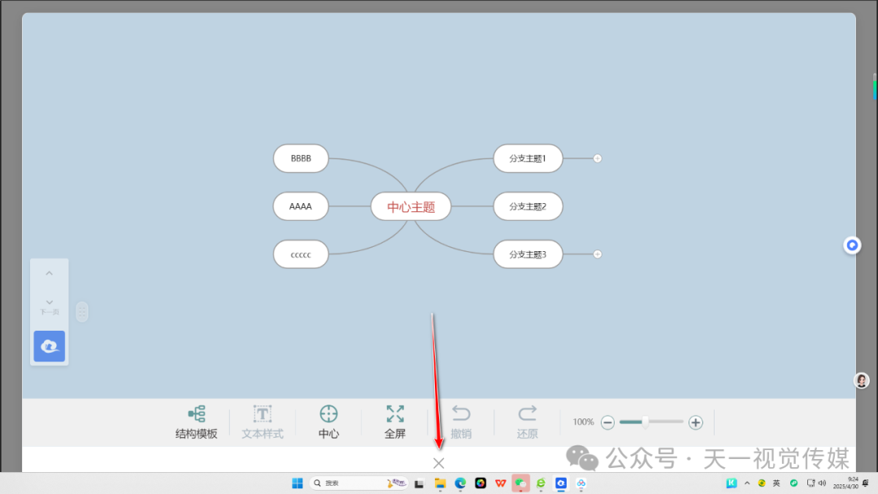Select the AAAA branch node
This screenshot has height=494, width=878.
301,206
